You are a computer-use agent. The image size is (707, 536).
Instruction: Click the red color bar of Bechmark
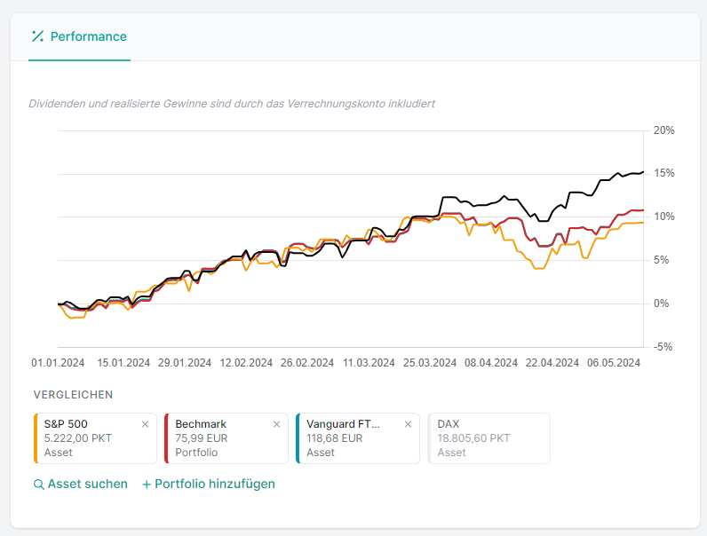point(166,438)
